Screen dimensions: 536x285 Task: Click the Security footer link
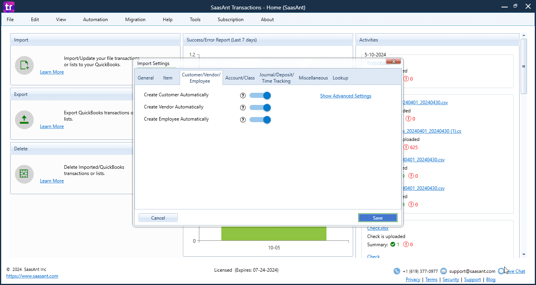[x=451, y=280]
